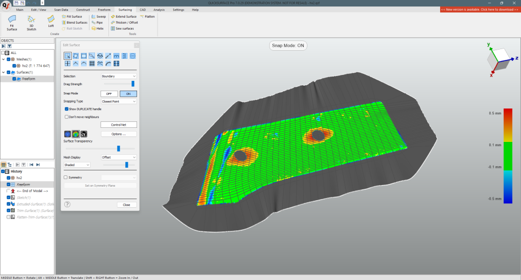Switch to the Scan Data tab
Image resolution: width=521 pixels, height=280 pixels.
61,10
